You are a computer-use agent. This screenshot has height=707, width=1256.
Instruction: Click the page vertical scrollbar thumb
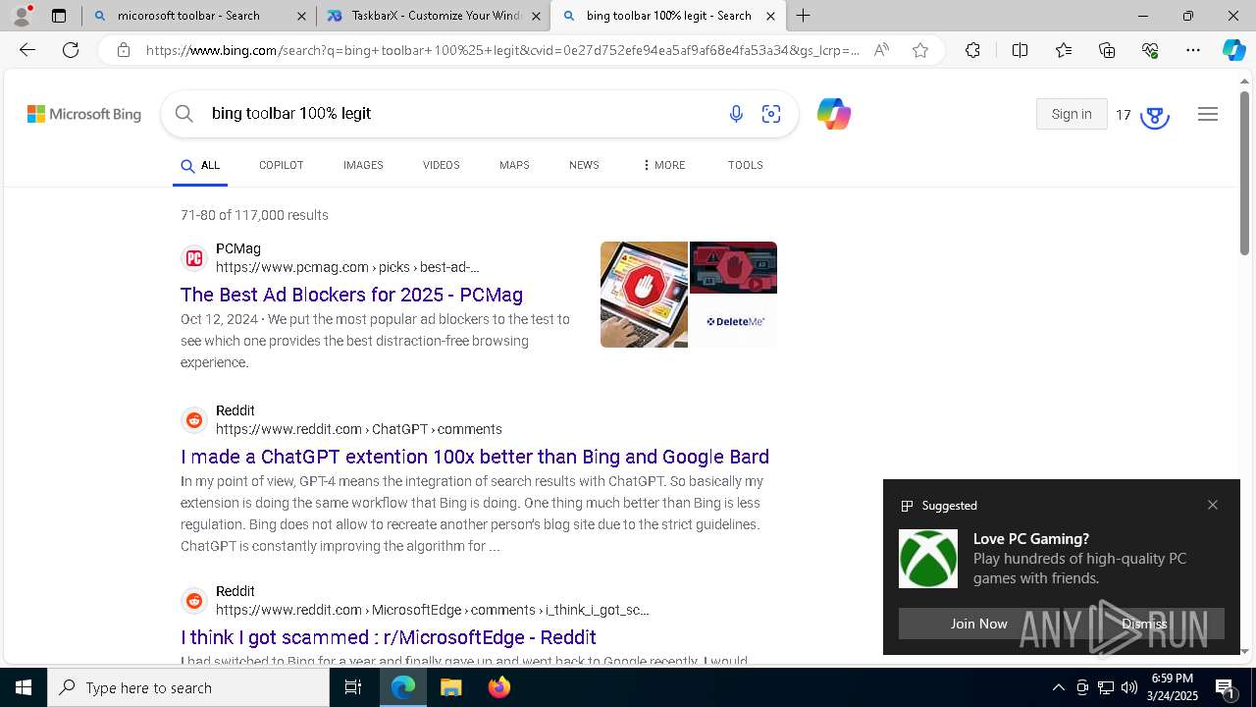coord(1244,173)
